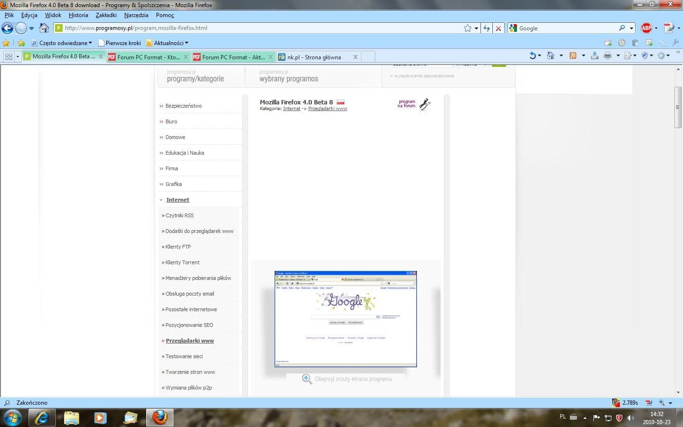The height and width of the screenshot is (427, 683).
Task: Open the tab list dropdown next to grid icon
Action: click(x=18, y=56)
